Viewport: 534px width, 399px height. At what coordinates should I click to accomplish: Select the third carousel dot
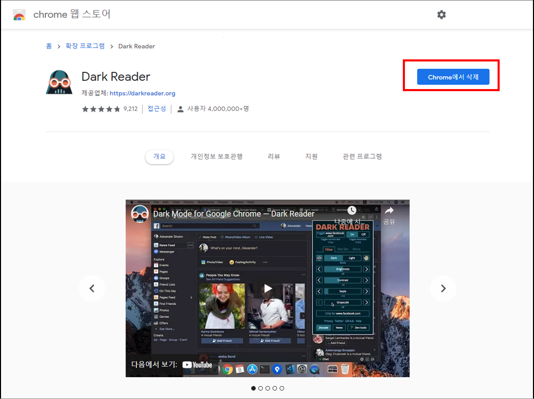[268, 388]
